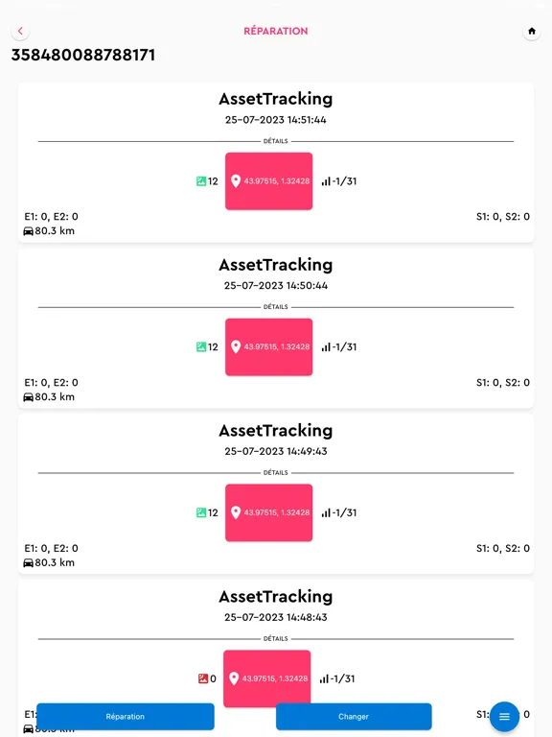This screenshot has width=552, height=737.
Task: Click green image icon in 14:51:44 card
Action: [201, 181]
